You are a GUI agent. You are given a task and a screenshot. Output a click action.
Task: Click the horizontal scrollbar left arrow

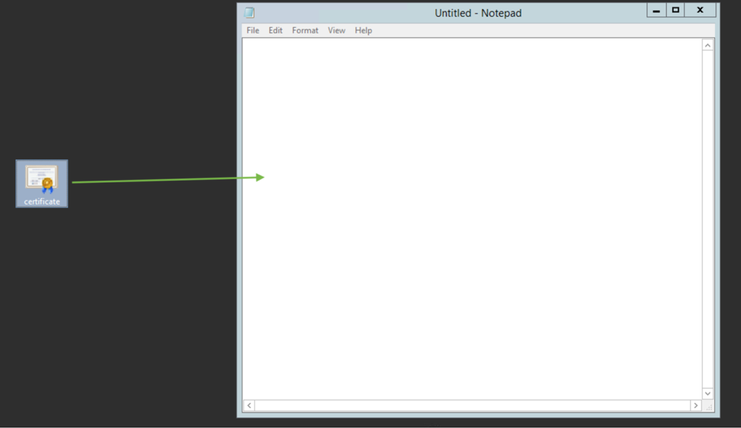point(248,405)
